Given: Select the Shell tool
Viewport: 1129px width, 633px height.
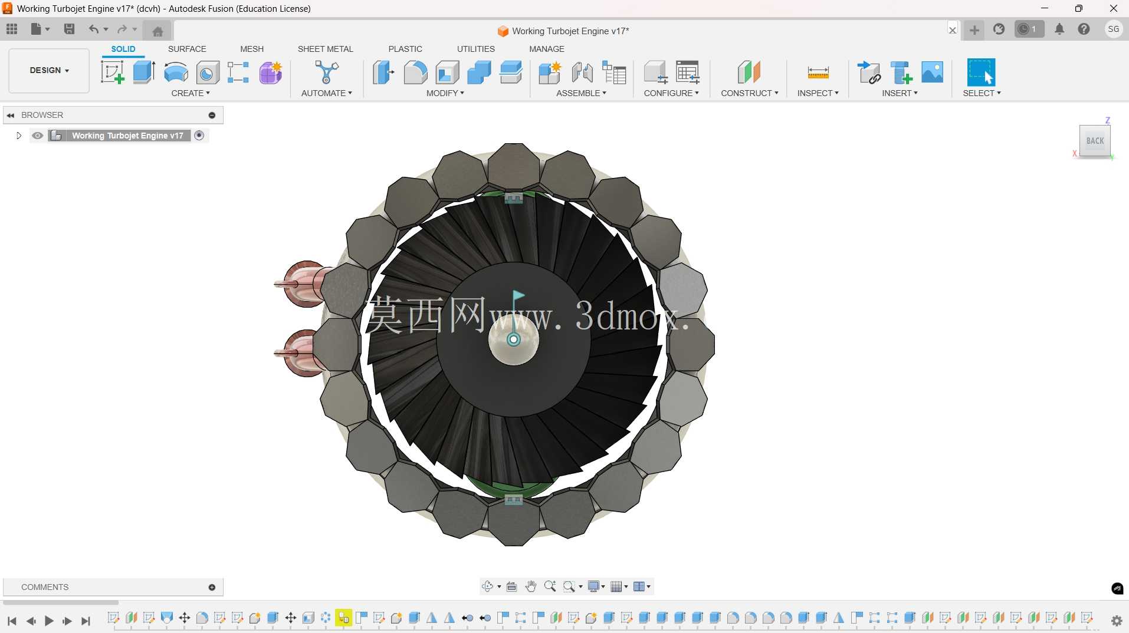Looking at the screenshot, I should pos(447,72).
